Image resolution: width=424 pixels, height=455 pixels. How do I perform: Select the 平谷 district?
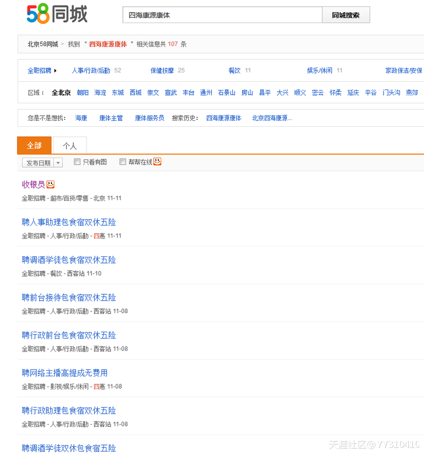coord(371,92)
